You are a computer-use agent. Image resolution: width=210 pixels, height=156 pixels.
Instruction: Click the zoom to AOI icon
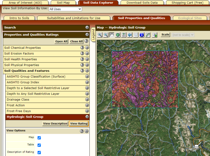tap(124, 35)
